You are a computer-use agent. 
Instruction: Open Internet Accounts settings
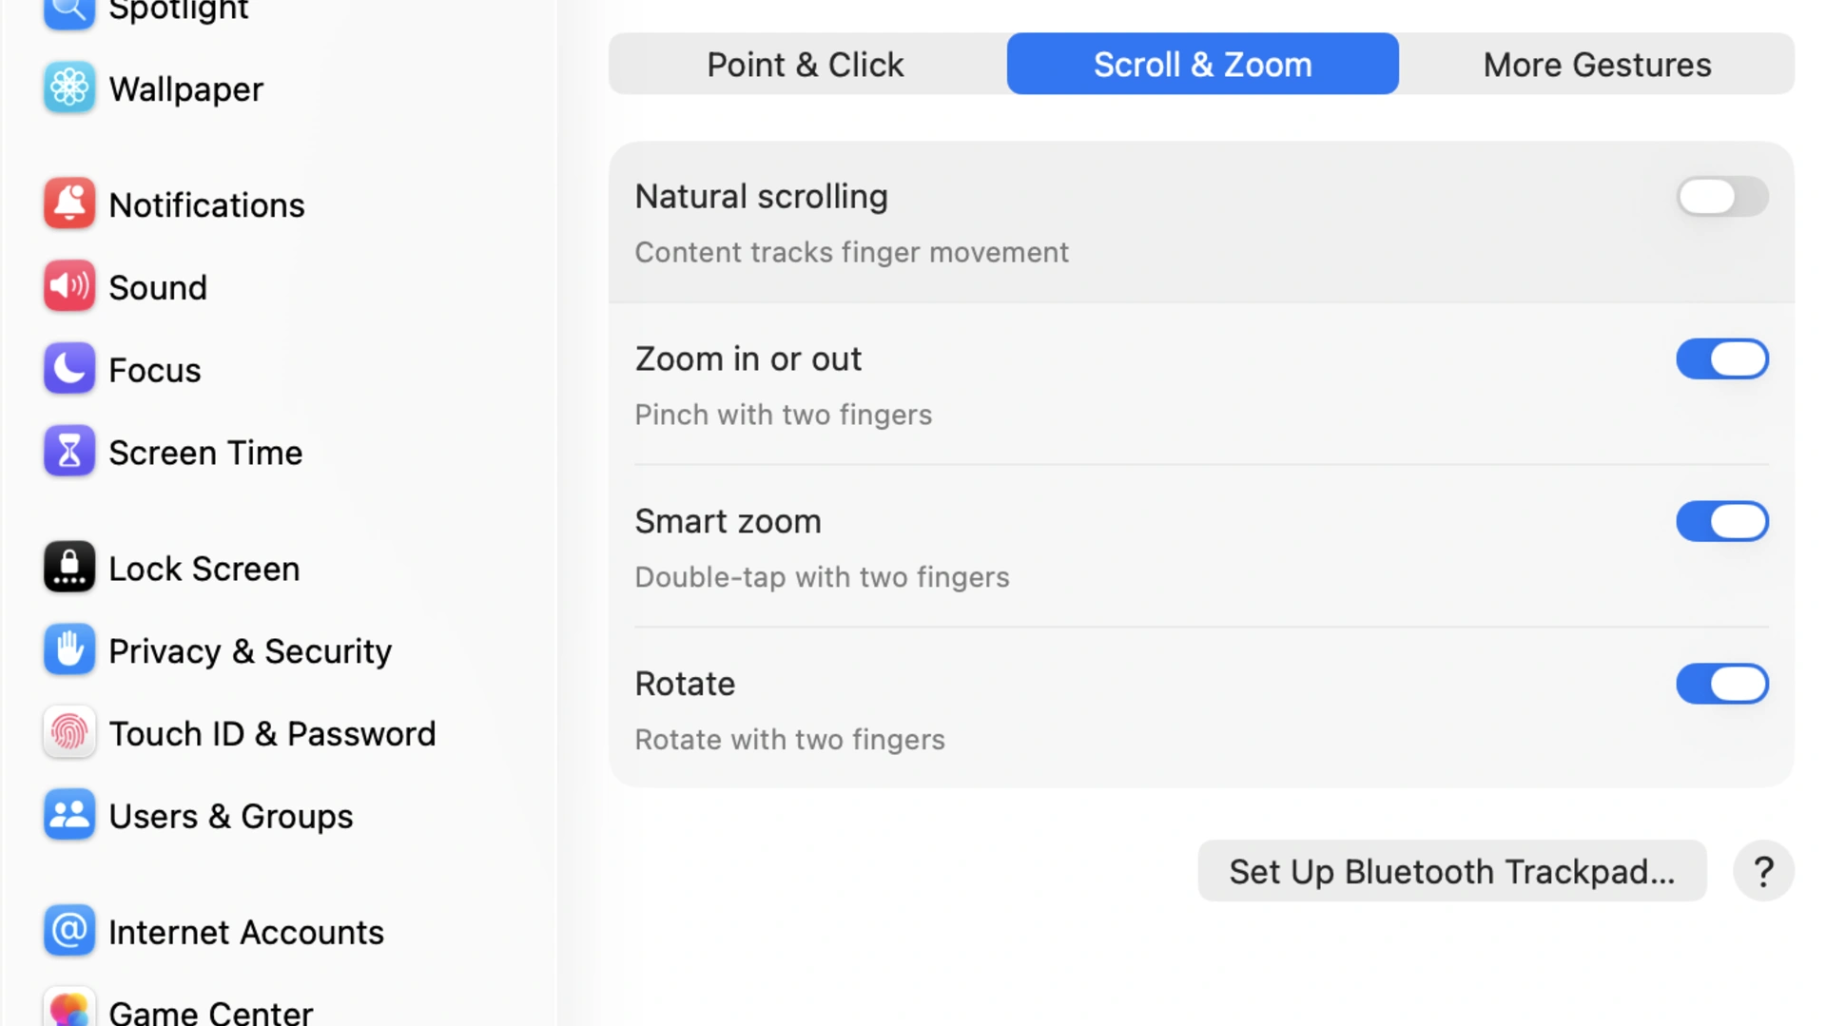pyautogui.click(x=246, y=931)
